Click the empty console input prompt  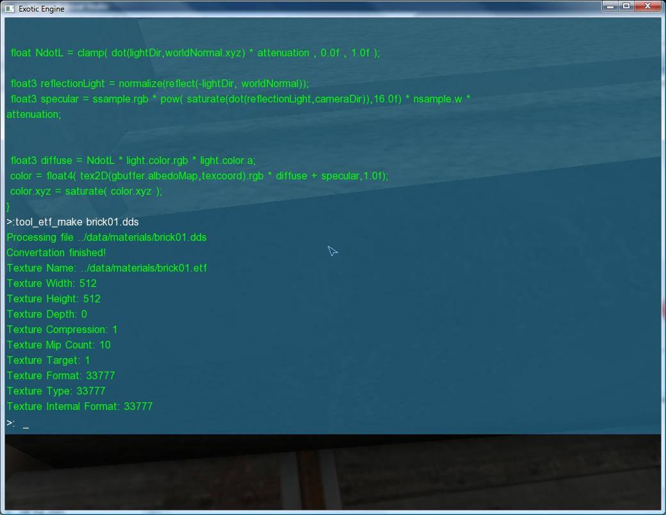pyautogui.click(x=26, y=423)
